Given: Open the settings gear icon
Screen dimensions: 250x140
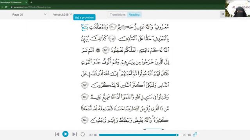Looking at the screenshot, I should [x=223, y=14].
